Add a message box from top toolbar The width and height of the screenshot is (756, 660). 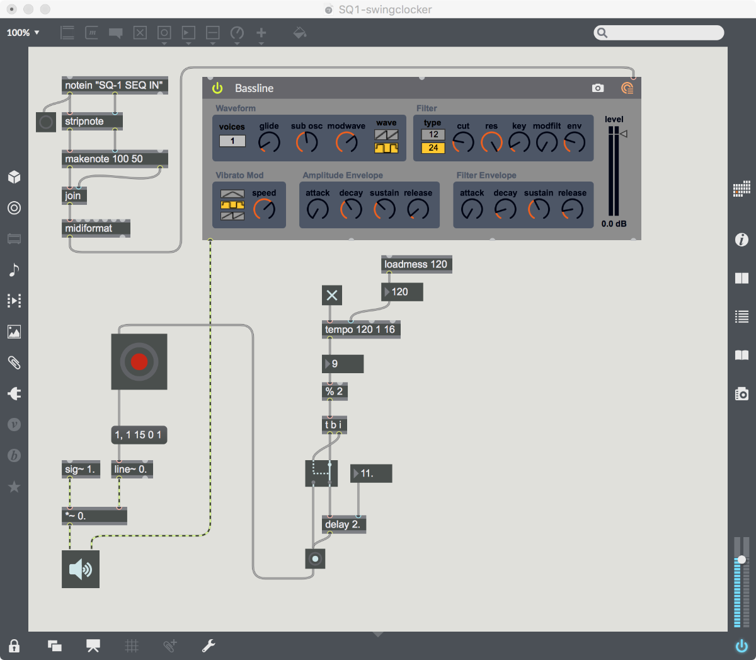91,33
